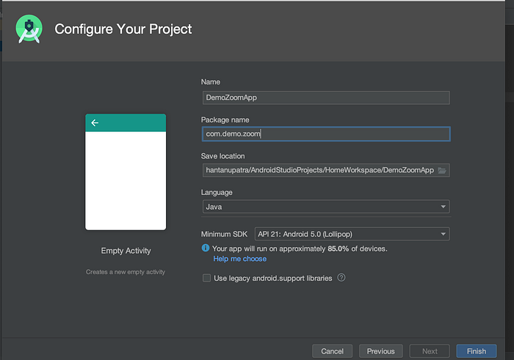
Task: Open the Save location folder browser
Action: pos(442,170)
